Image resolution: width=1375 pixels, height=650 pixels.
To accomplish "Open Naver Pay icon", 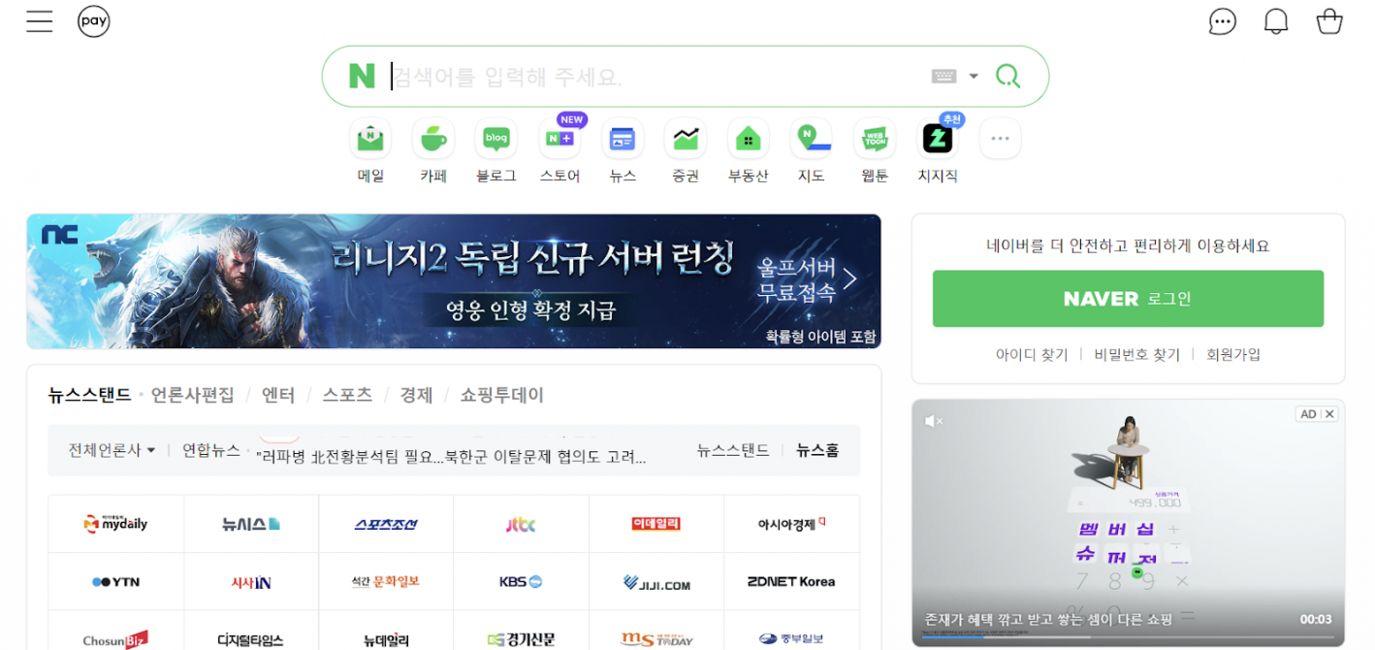I will (94, 21).
